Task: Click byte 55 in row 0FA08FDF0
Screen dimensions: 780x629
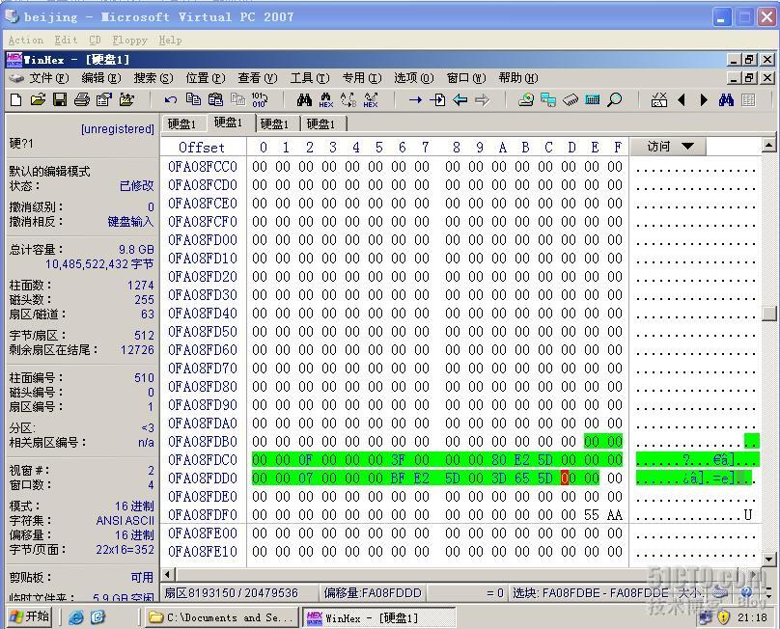Action: [591, 514]
